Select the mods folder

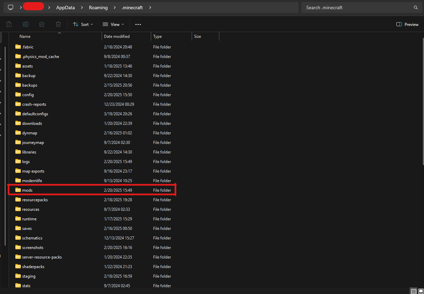point(27,190)
